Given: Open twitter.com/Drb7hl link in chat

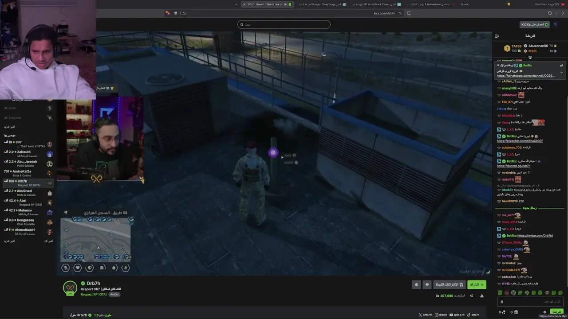Looking at the screenshot, I should (535, 236).
